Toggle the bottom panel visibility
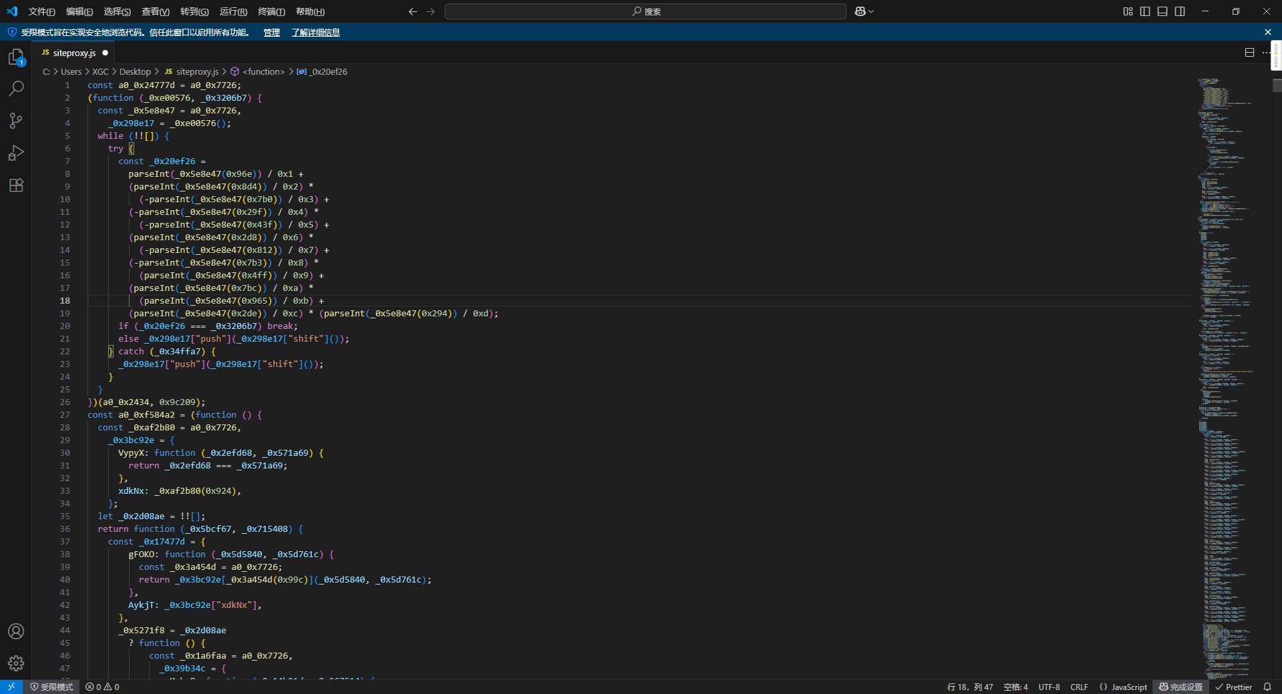 click(1162, 11)
